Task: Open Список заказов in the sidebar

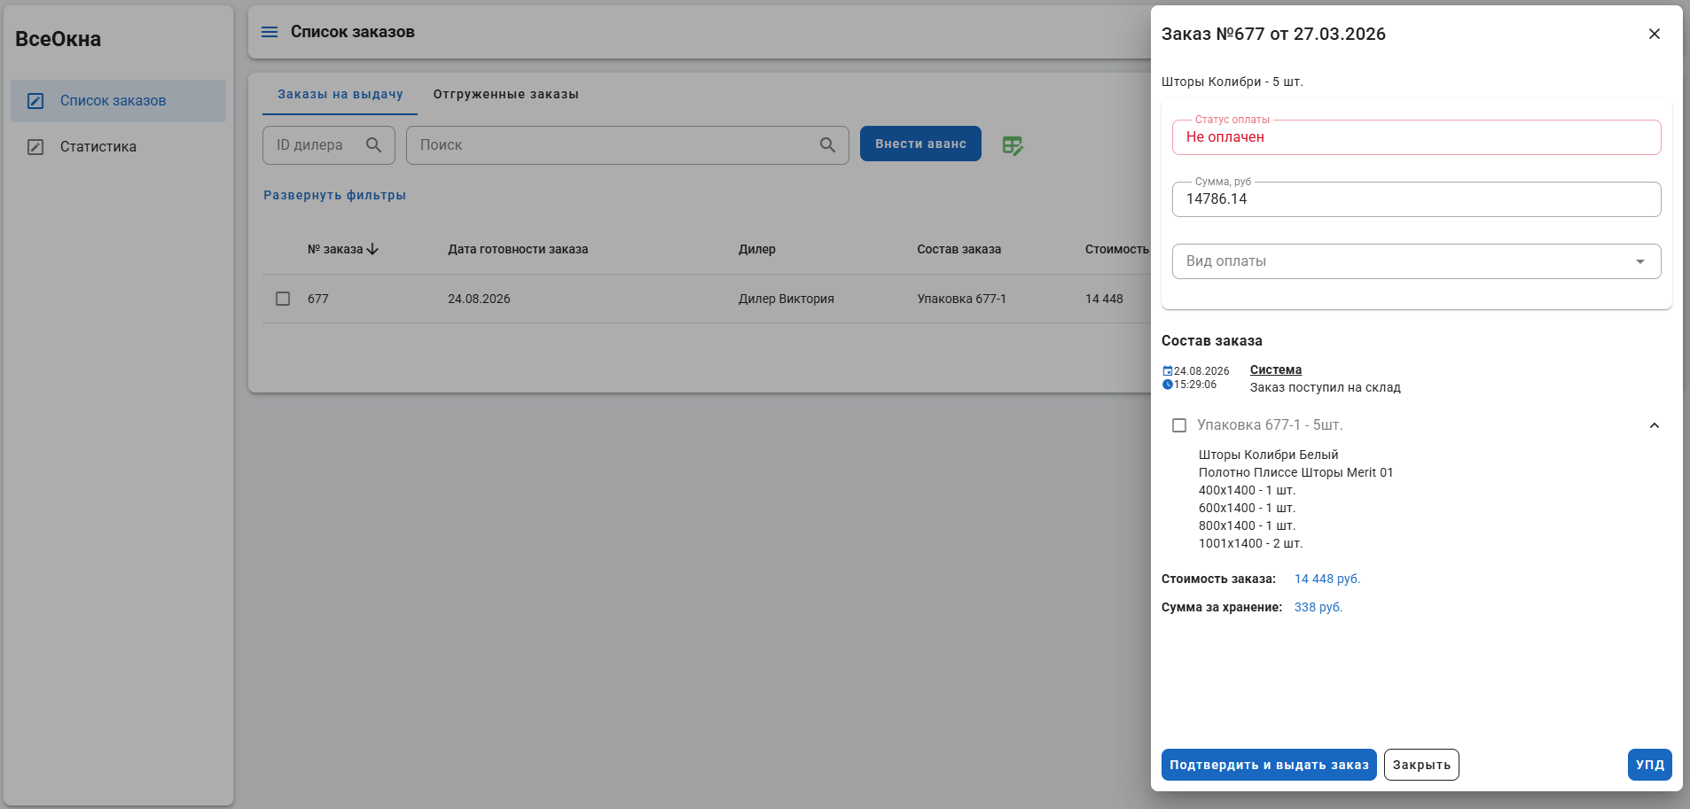Action: point(119,101)
